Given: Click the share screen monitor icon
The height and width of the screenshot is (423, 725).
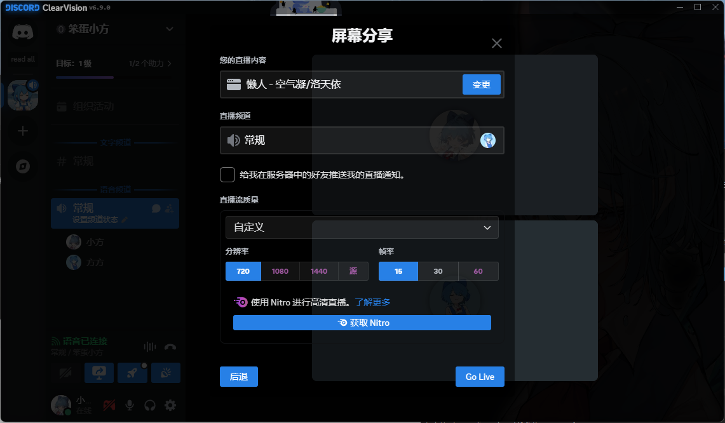Looking at the screenshot, I should coord(99,373).
